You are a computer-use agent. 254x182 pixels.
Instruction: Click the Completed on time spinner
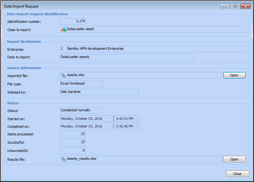tap(137, 126)
